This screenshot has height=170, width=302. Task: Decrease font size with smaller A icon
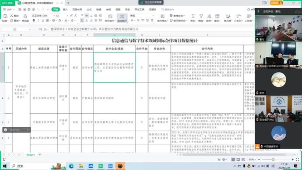pyautogui.click(x=76, y=16)
